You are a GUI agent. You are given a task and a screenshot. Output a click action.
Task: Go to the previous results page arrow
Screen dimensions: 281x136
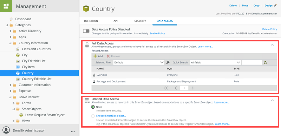coord(176,88)
